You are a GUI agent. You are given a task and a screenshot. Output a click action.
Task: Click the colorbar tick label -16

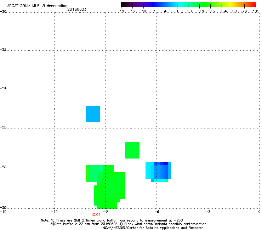[120, 11]
